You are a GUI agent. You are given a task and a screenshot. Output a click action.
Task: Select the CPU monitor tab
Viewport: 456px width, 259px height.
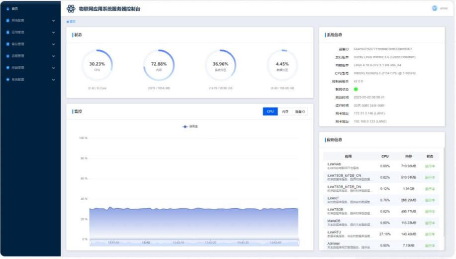pos(270,112)
